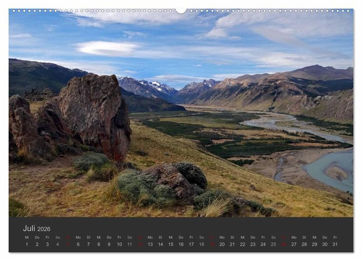Click the bright white elongated cloud

click(x=108, y=48)
